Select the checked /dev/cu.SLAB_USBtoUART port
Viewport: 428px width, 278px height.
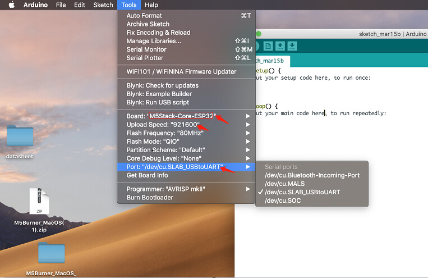[312, 192]
